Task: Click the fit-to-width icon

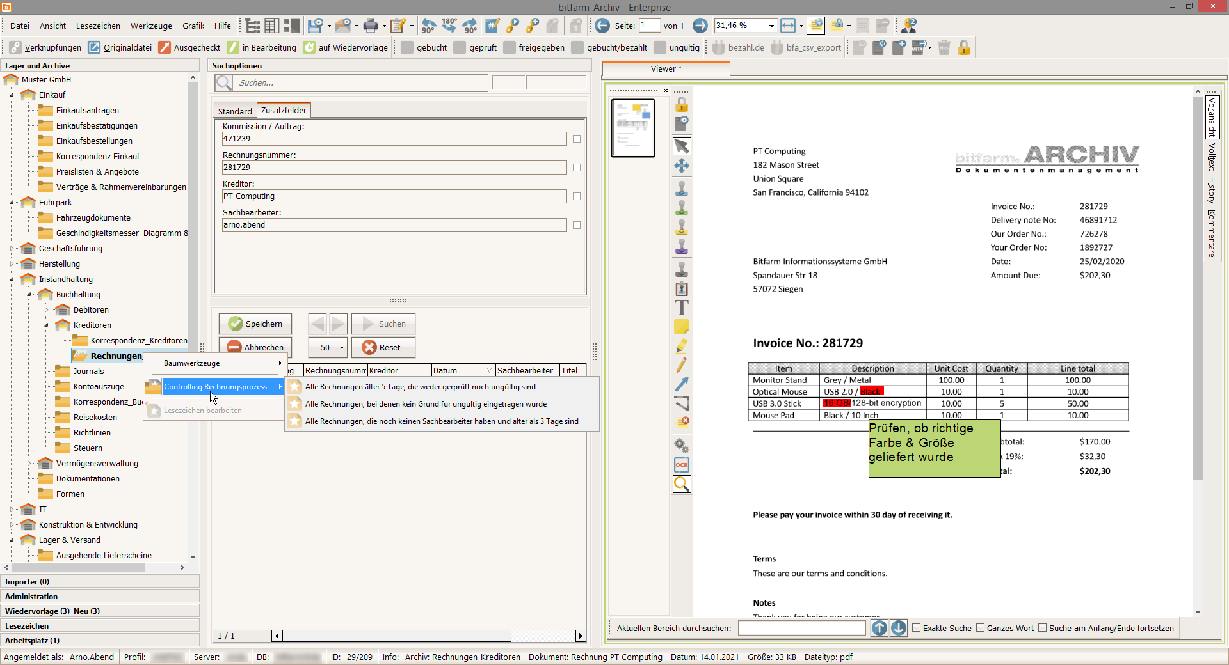Action: tap(788, 26)
